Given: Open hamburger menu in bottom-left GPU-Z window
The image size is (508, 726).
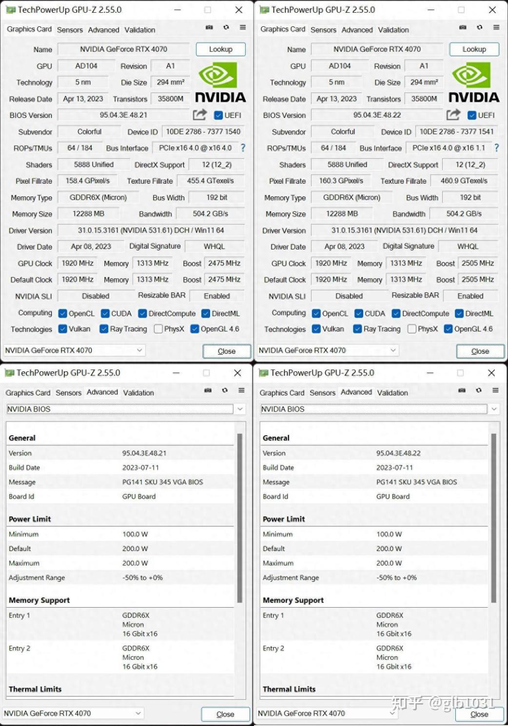Looking at the screenshot, I should pyautogui.click(x=241, y=390).
